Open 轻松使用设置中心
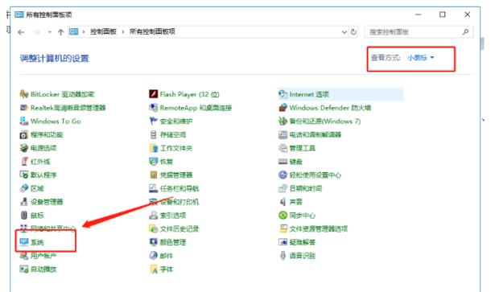The image size is (499, 292). pos(310,175)
